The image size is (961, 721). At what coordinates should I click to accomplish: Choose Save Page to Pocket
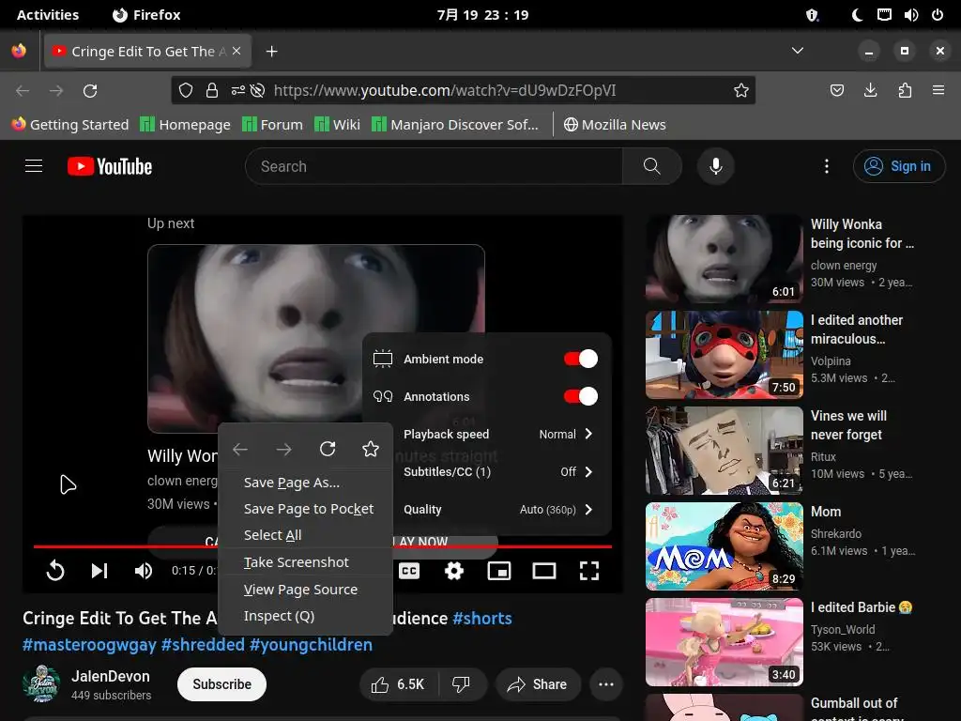pos(305,509)
